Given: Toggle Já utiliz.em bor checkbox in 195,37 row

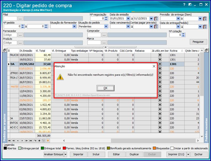Looking at the screenshot, I should click(x=160, y=100).
